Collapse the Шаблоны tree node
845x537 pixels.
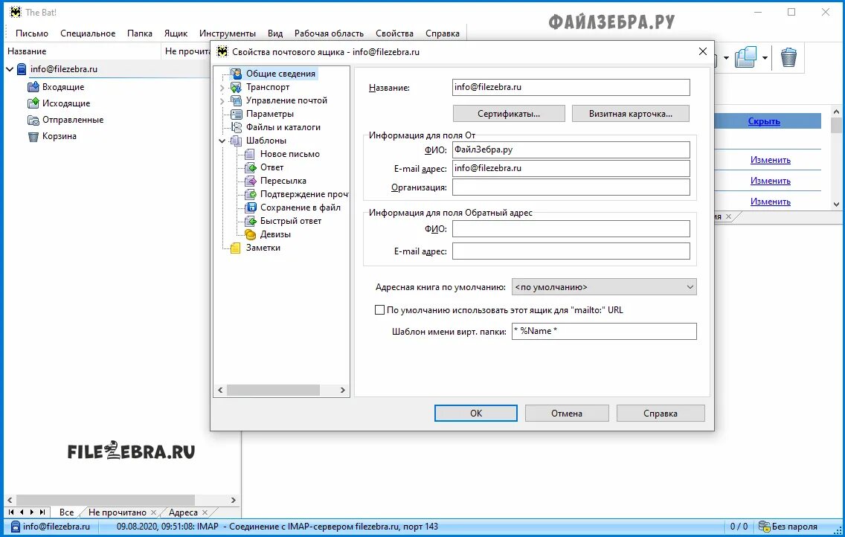(222, 141)
